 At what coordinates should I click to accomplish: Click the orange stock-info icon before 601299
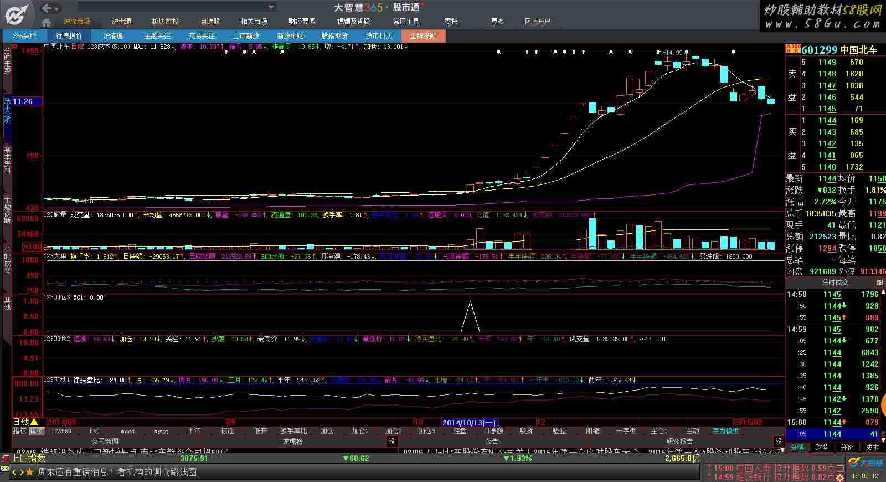pyautogui.click(x=793, y=49)
